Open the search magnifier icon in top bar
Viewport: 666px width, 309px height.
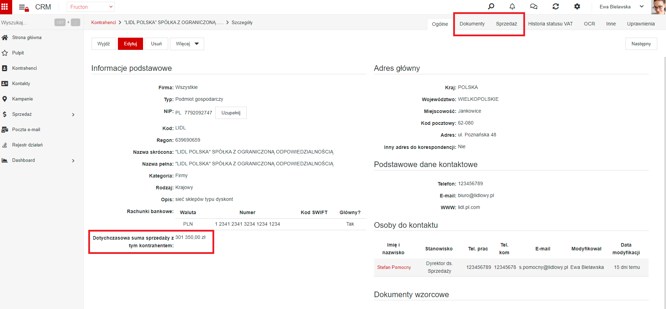click(491, 7)
